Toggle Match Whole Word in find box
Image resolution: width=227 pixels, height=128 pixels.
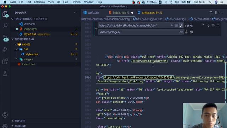coord(176,25)
